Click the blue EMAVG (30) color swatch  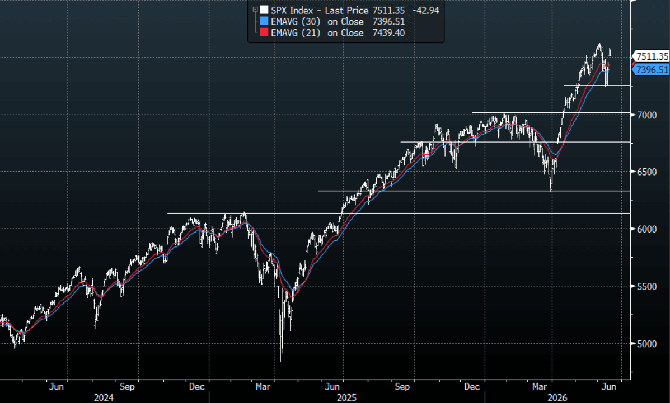[264, 21]
